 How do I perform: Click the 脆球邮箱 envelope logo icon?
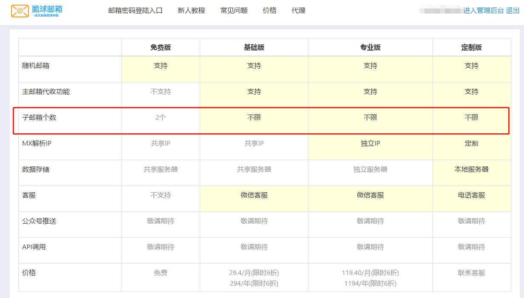click(x=20, y=11)
